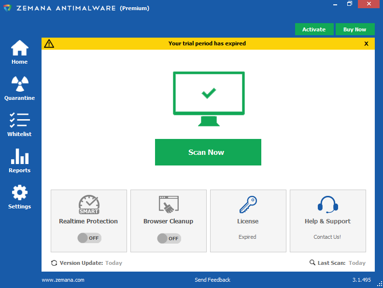Click the green monitor status icon

click(x=209, y=98)
